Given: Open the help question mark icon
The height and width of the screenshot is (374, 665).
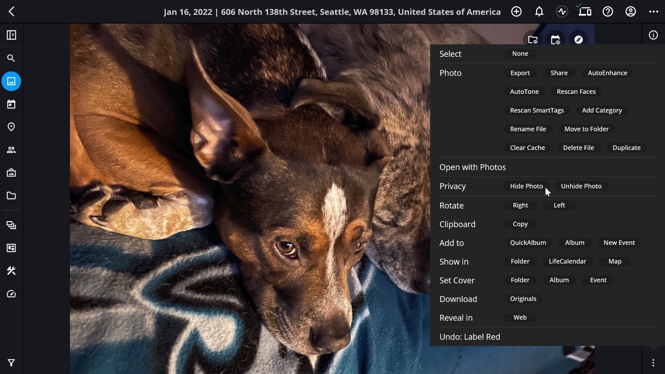Looking at the screenshot, I should click(x=608, y=12).
